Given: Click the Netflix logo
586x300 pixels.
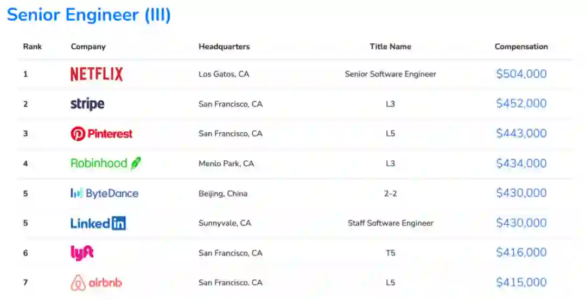Looking at the screenshot, I should point(97,74).
